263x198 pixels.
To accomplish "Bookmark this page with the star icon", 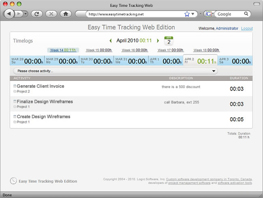I will (x=187, y=14).
